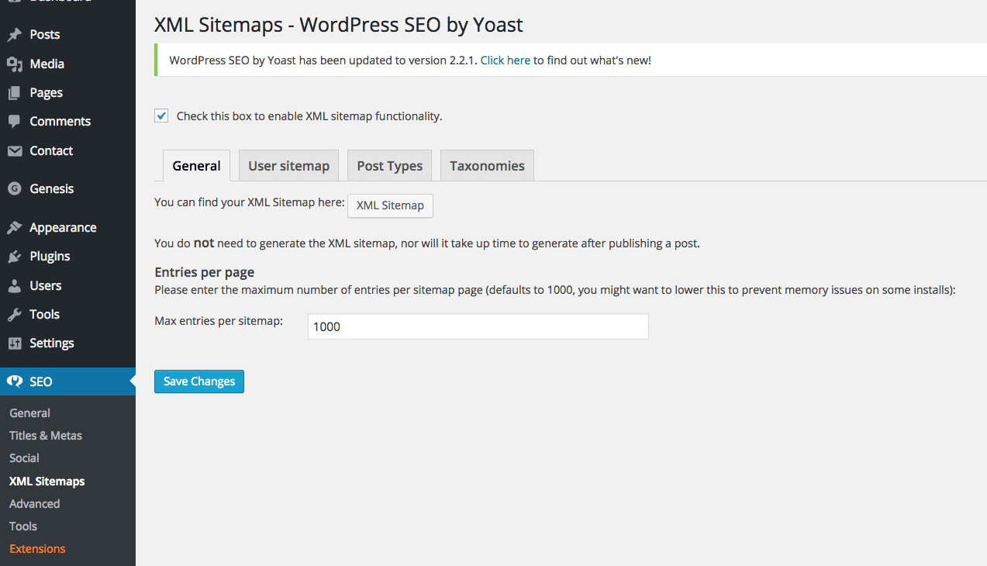This screenshot has width=987, height=566.
Task: Open Comments menu item
Action: (x=60, y=122)
